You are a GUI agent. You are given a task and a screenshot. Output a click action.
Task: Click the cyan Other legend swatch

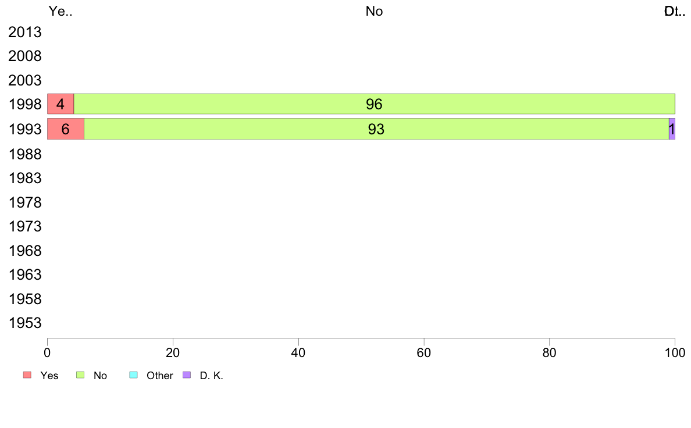[134, 375]
